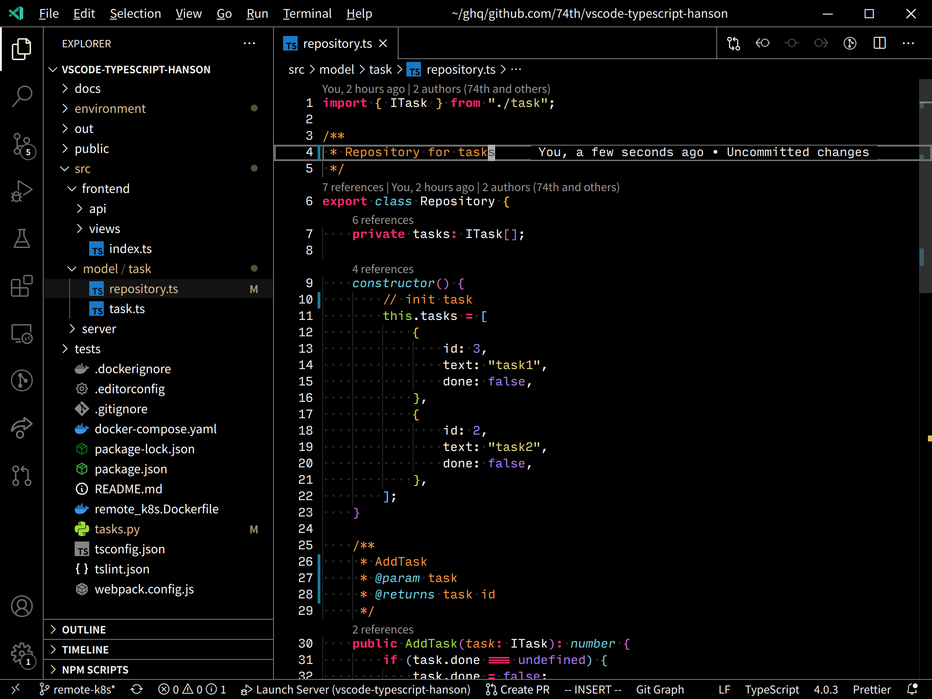Click Create PR in status bar
Image resolution: width=932 pixels, height=699 pixels.
tap(518, 689)
